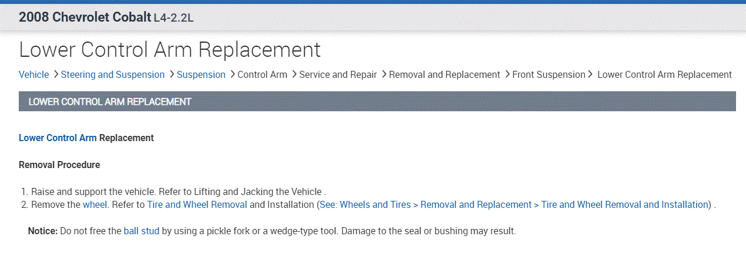Screen dimensions: 746x260
Task: Go to Steering and Suspension breadcrumb
Action: [113, 75]
